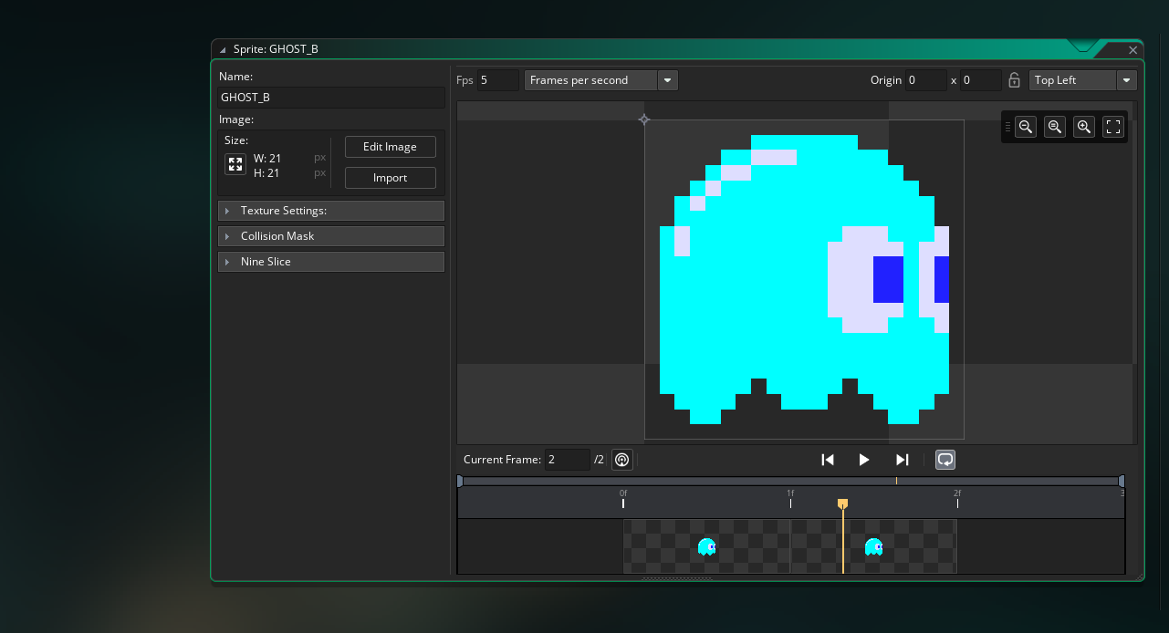Click the Edit Image button
Image resolution: width=1169 pixels, height=633 pixels.
coord(390,147)
